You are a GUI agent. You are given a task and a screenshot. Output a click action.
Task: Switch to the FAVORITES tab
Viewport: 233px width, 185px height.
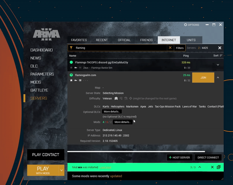tap(79, 40)
